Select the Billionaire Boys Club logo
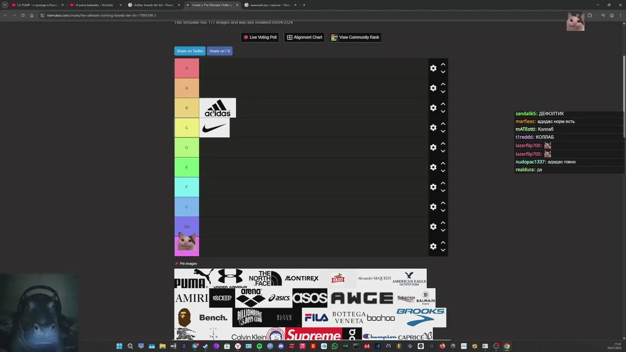 click(x=250, y=318)
